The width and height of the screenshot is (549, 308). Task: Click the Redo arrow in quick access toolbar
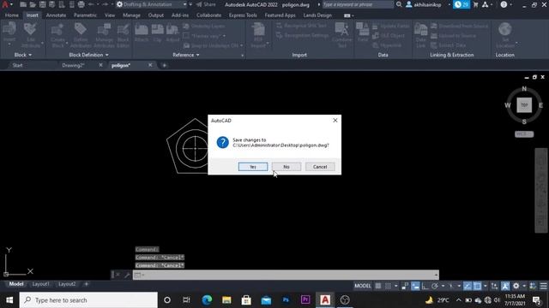(x=105, y=4)
